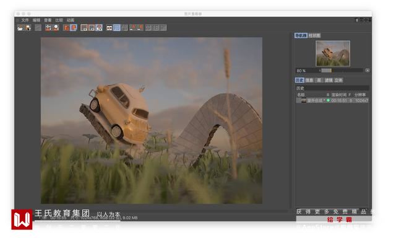Click the second image display mode icon

point(92,27)
